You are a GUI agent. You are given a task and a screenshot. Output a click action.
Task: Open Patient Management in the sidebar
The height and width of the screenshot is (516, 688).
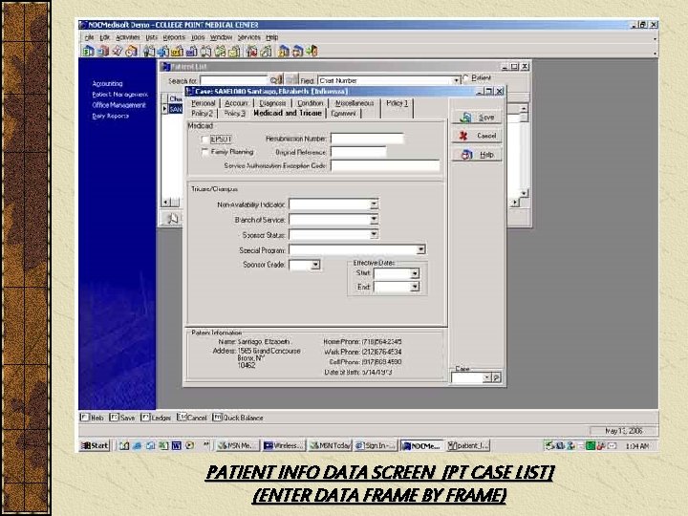[120, 95]
